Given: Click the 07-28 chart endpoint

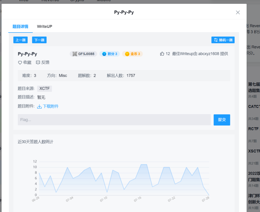Looking at the screenshot, I should 209,195.
